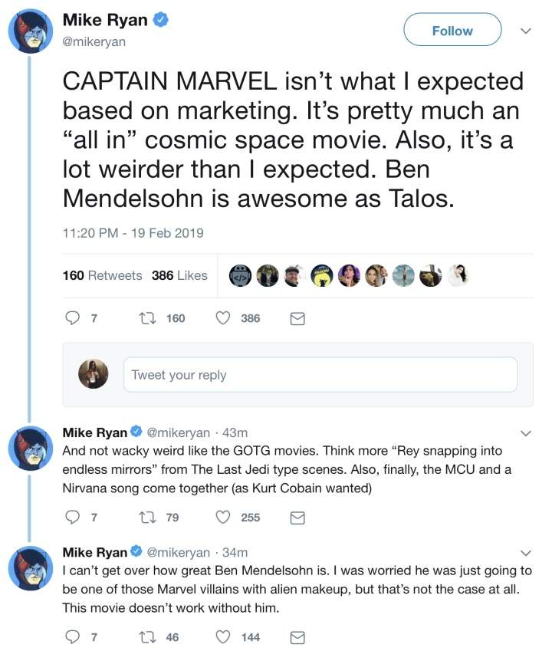552x651 pixels.
Task: Like the main Captain Marvel tweet
Action: [224, 318]
